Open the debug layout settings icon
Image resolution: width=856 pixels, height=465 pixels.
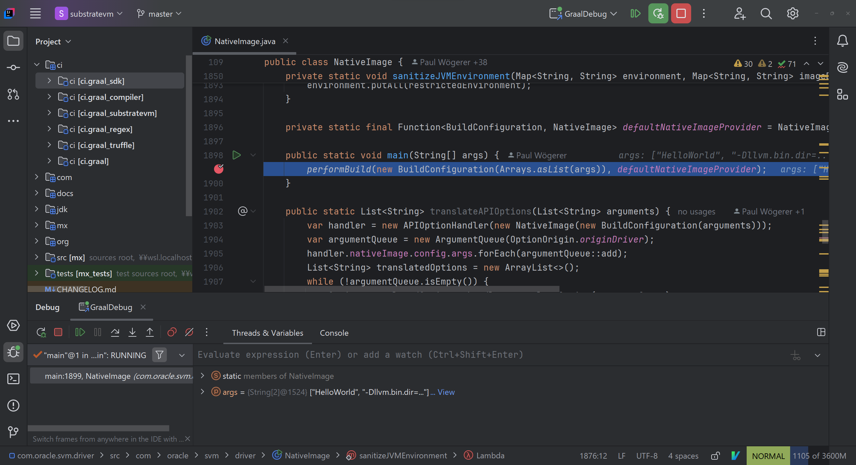(x=821, y=332)
